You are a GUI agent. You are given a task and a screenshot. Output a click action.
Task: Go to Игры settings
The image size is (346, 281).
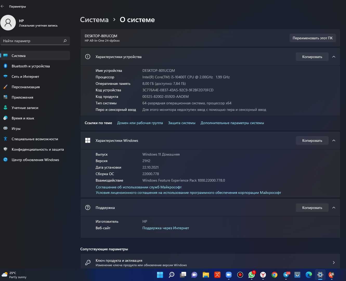point(35,129)
